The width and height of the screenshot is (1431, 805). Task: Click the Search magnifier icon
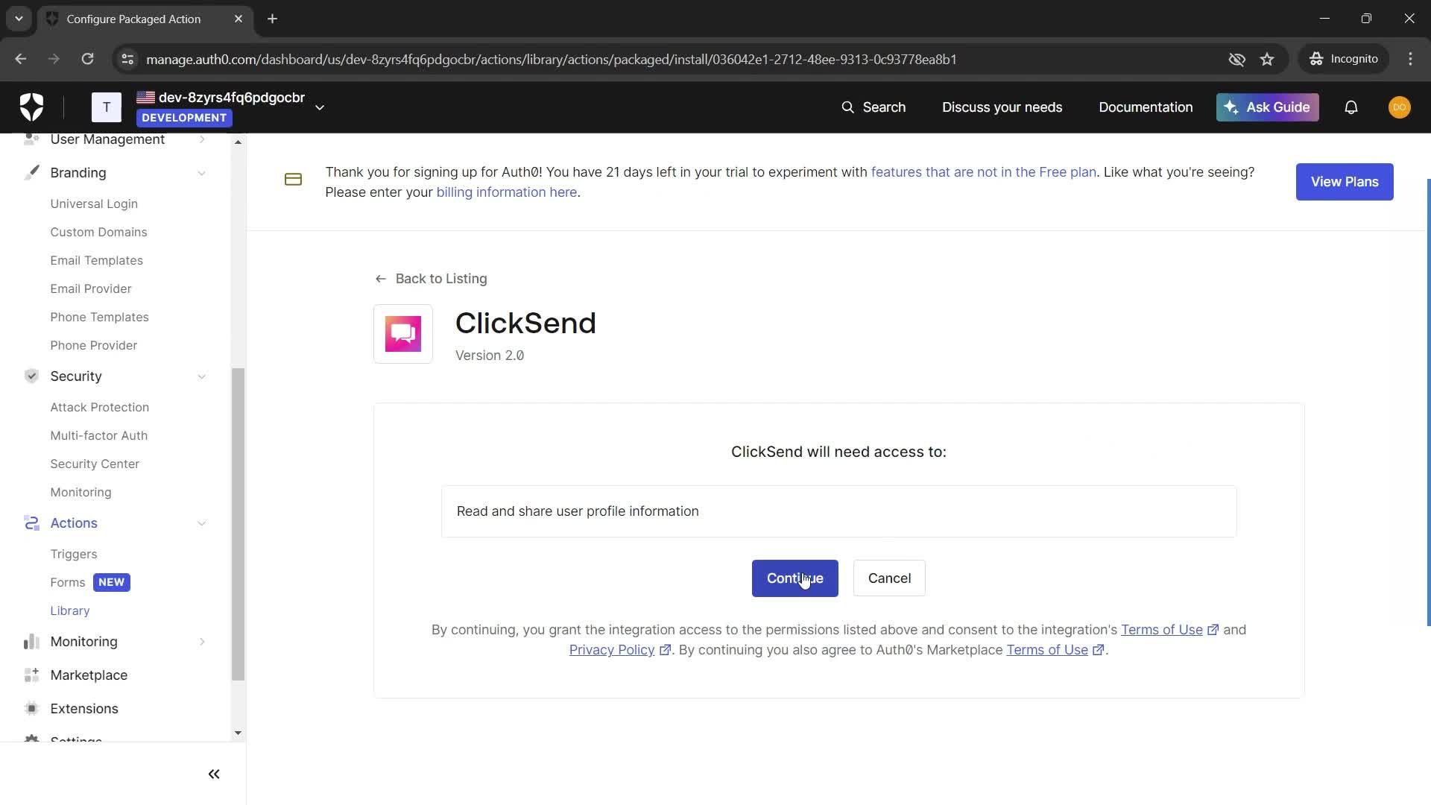tap(847, 107)
